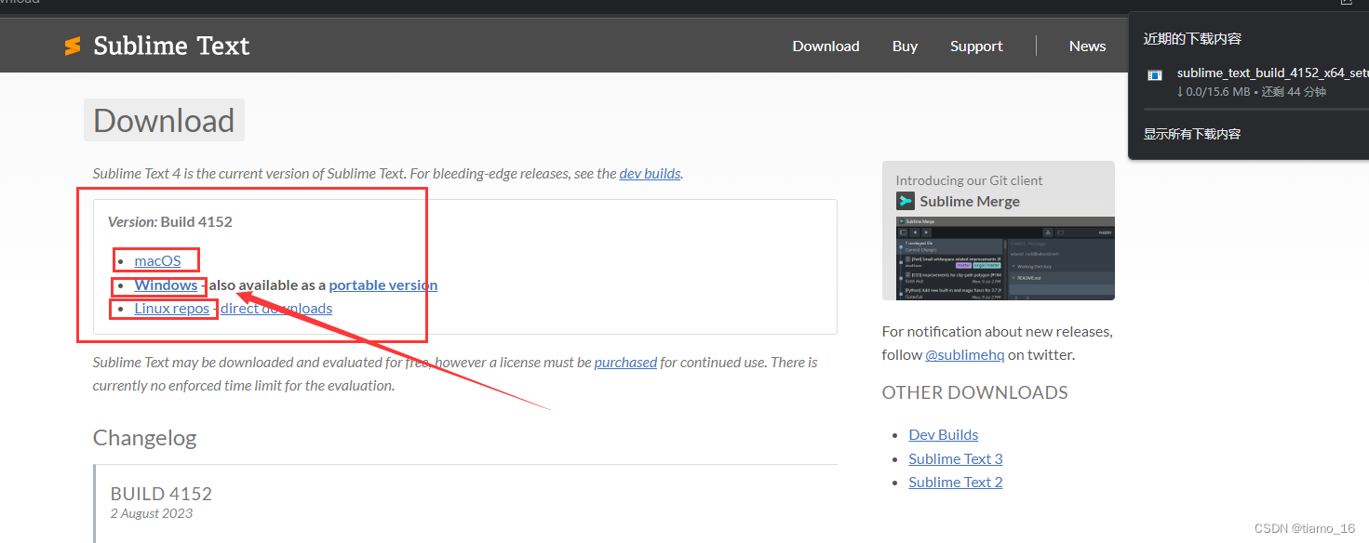1369x543 pixels.
Task: Open the Sublime Text 2 link
Action: [x=956, y=482]
